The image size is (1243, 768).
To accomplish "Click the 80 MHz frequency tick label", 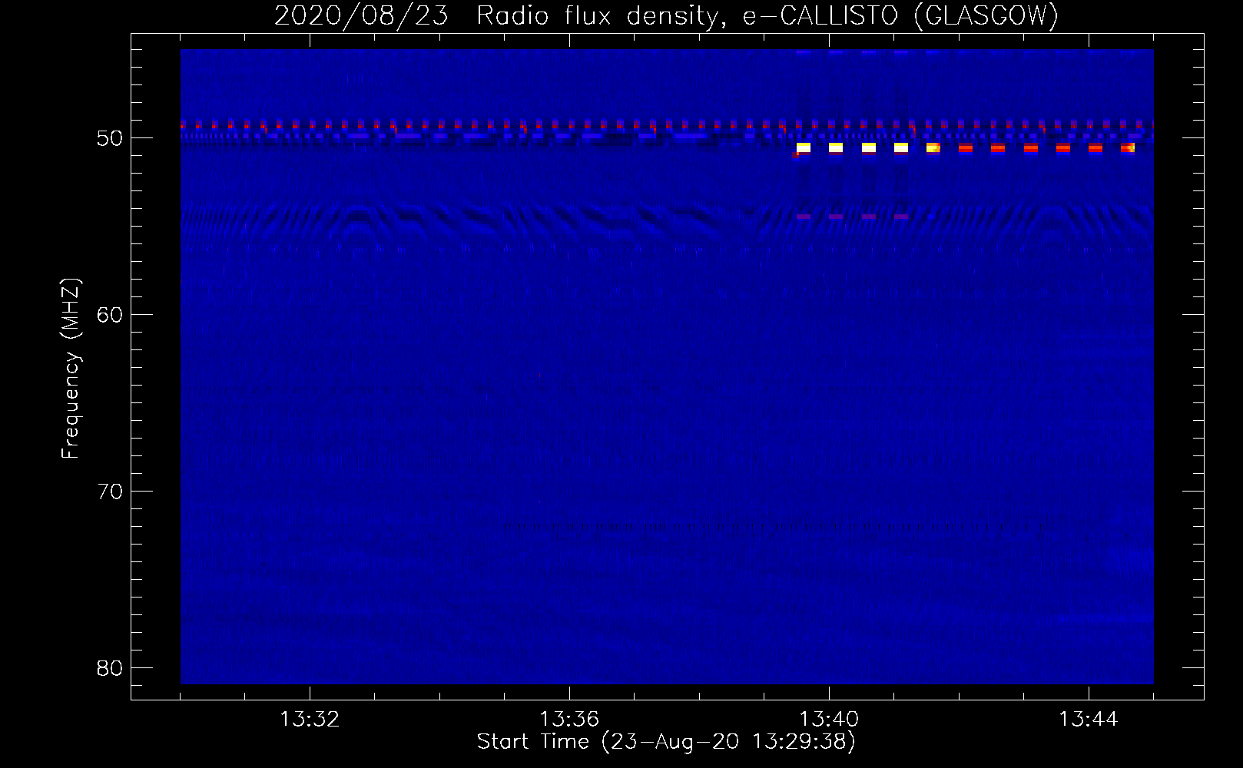I will pos(111,667).
